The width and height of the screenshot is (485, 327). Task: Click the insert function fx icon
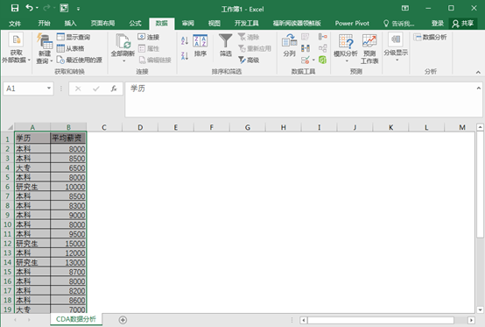coord(114,89)
